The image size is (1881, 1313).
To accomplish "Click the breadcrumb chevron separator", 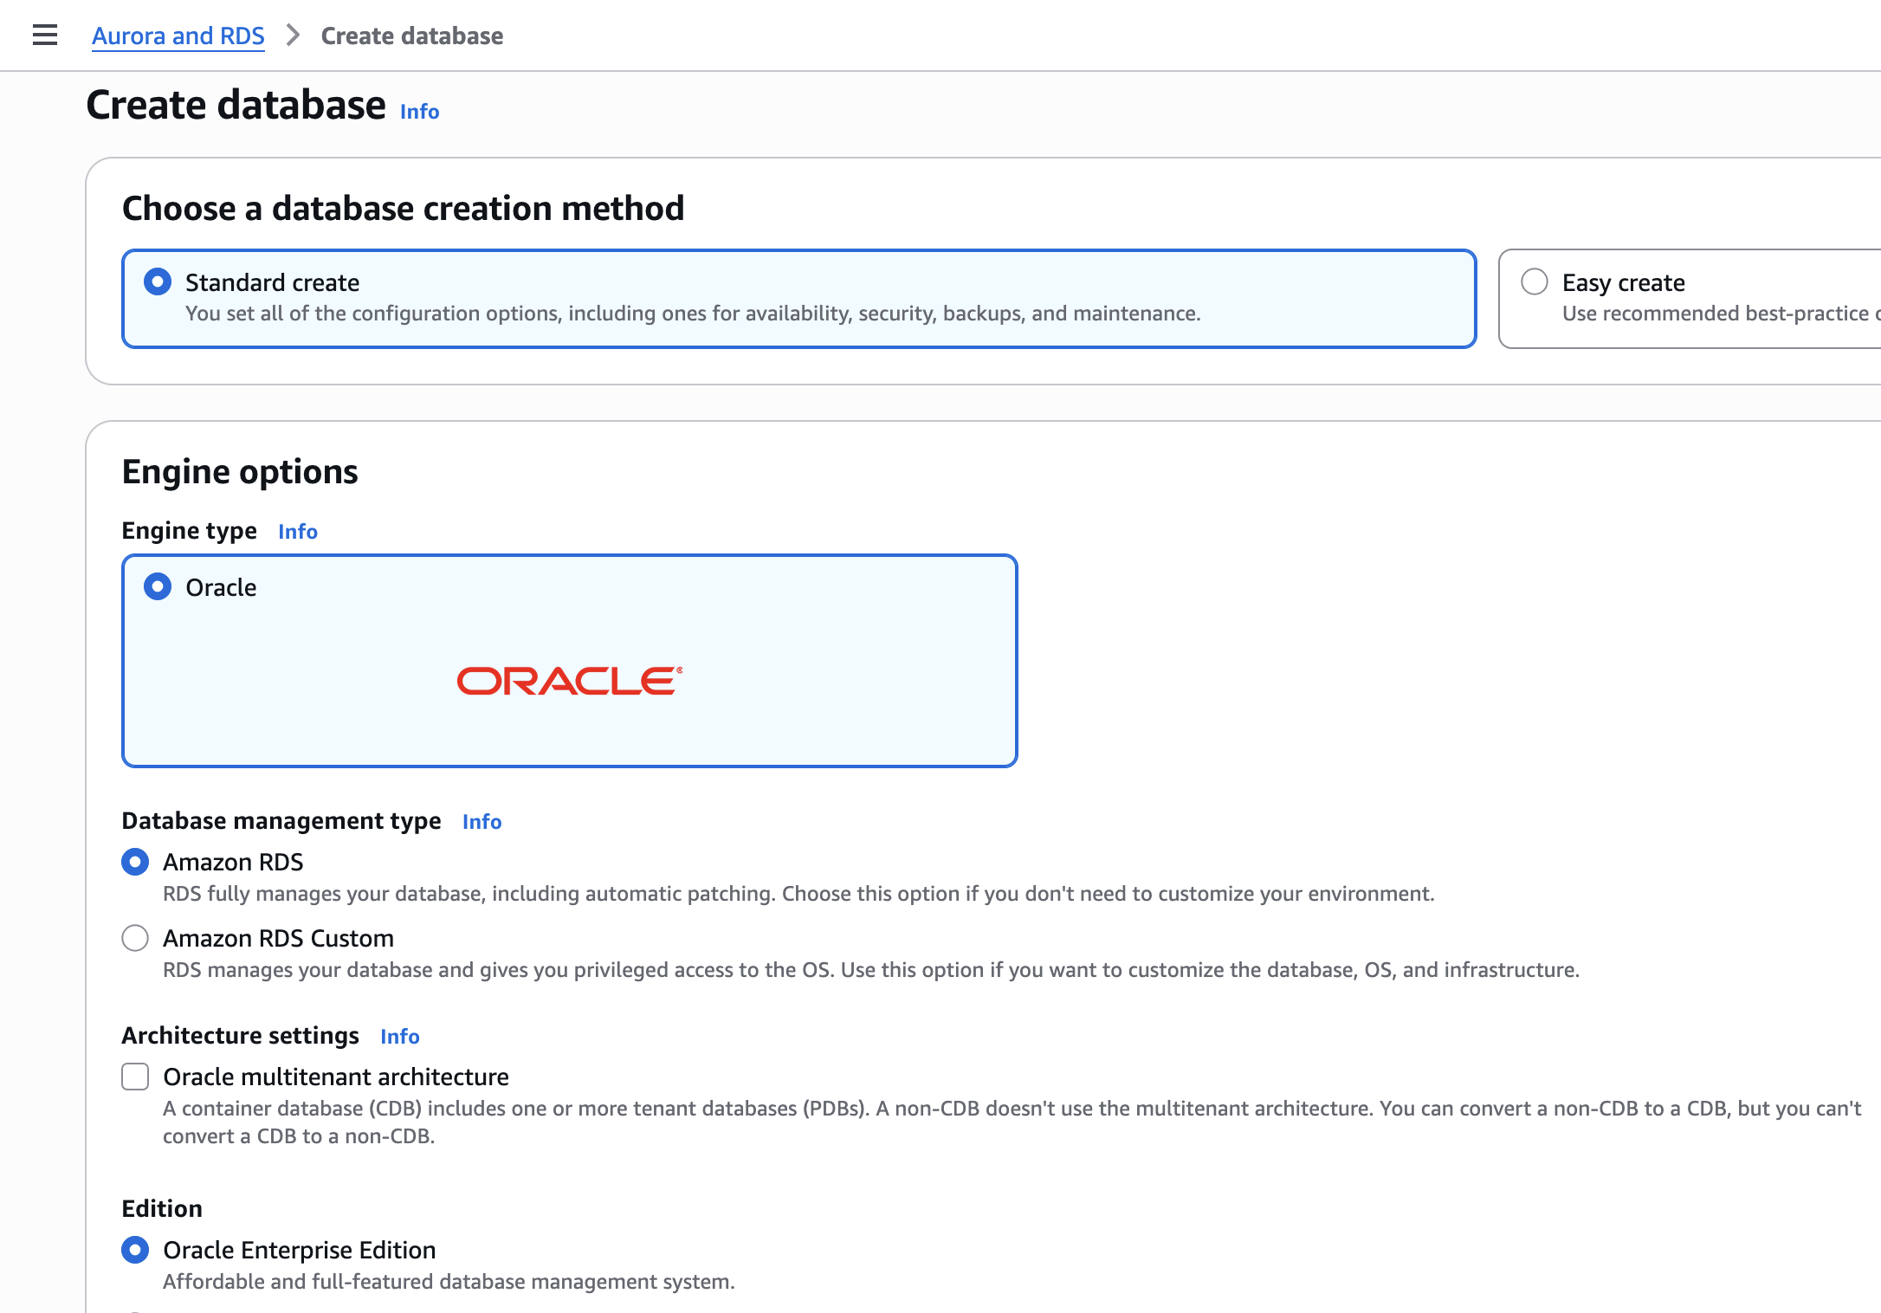I will (x=293, y=36).
